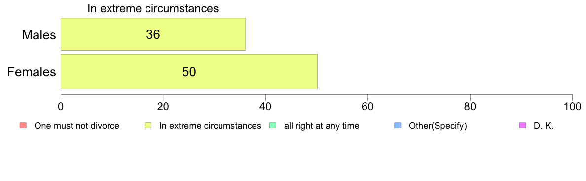Select the 'all right at any time' legend label
This screenshot has height=181, width=586.
(322, 126)
